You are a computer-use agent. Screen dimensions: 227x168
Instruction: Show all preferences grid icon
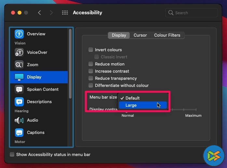click(x=65, y=13)
